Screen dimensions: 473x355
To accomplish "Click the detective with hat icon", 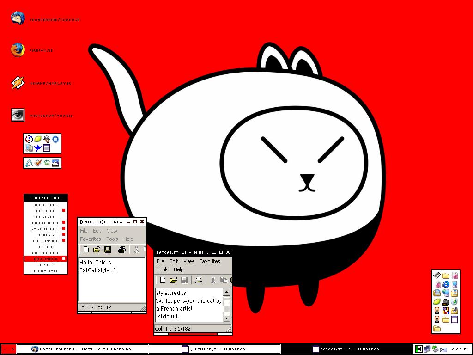I will pos(47,139).
